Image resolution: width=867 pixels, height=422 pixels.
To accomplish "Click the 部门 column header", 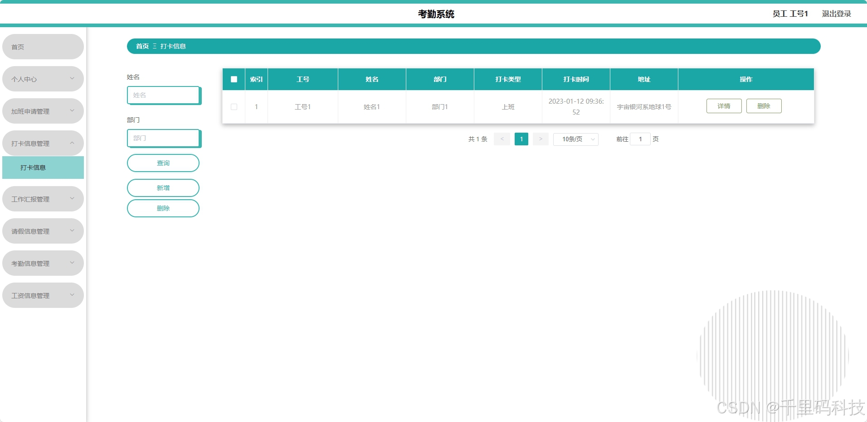I will point(440,79).
